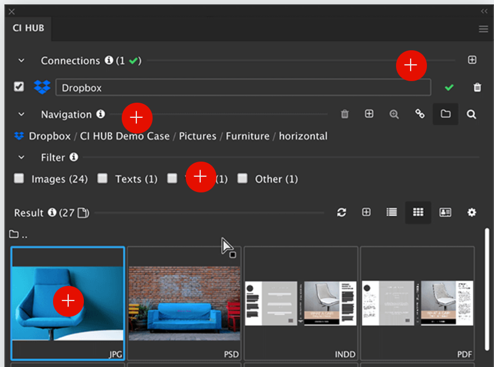Open the CI HUB panel tab

click(28, 28)
